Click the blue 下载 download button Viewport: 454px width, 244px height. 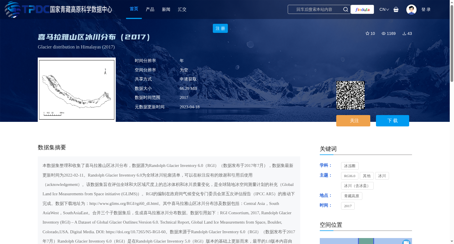coord(392,121)
